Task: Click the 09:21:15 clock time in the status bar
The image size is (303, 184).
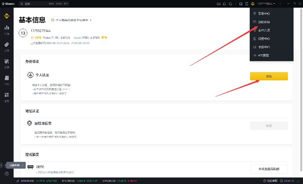Action: (x=289, y=181)
